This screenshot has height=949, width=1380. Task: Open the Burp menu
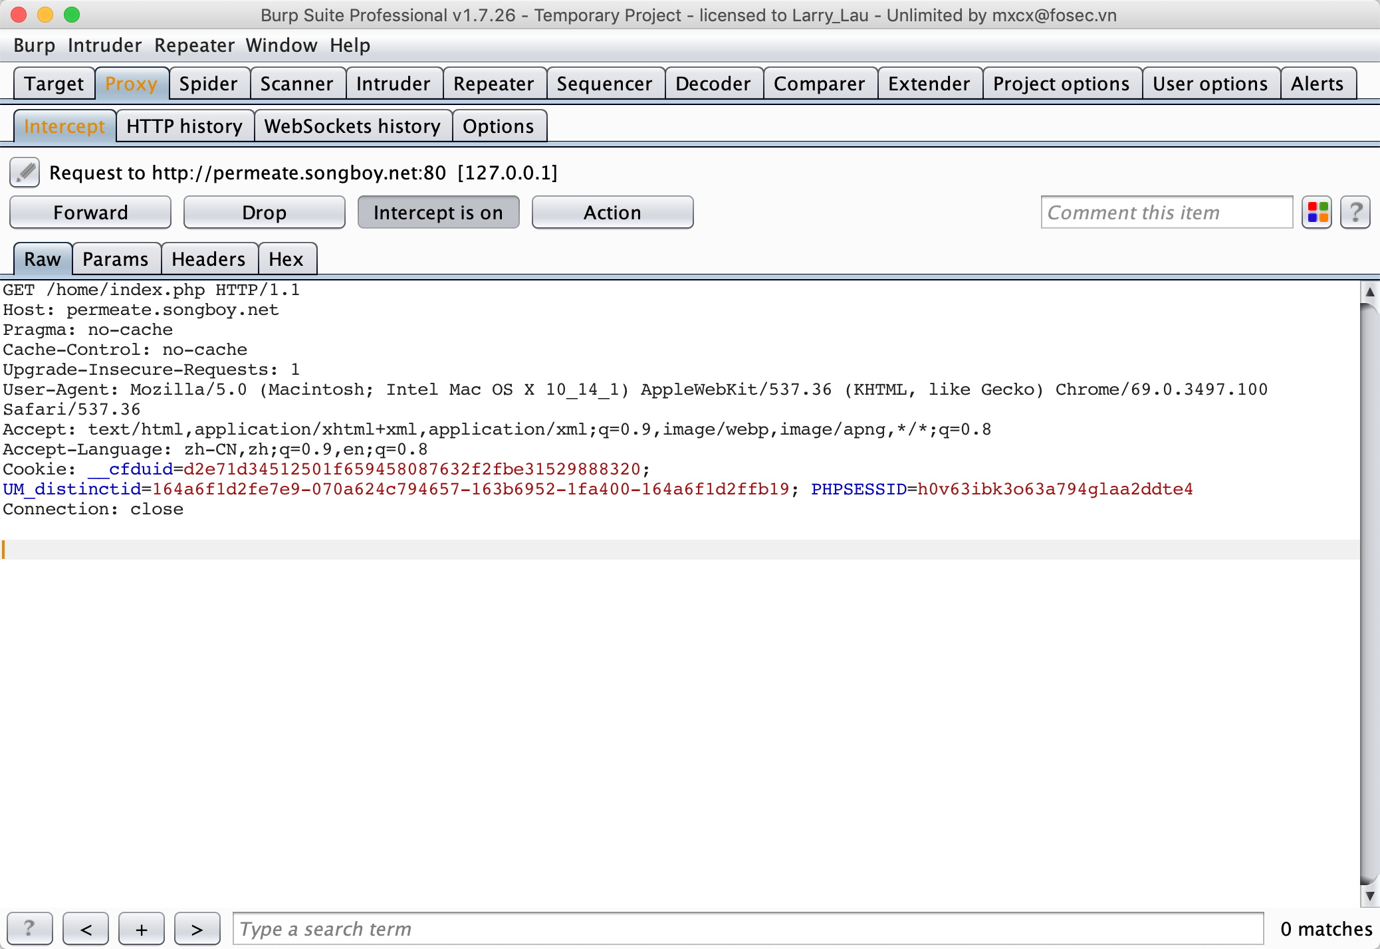pyautogui.click(x=35, y=45)
